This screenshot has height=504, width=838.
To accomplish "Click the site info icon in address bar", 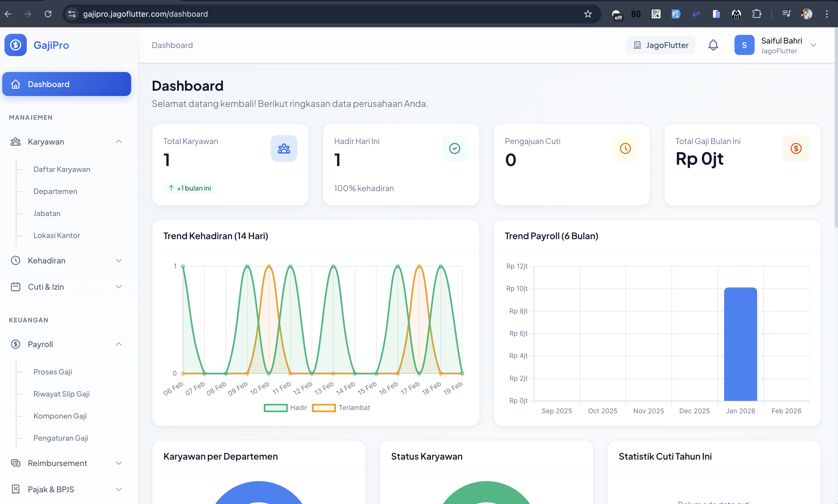I will (x=72, y=14).
